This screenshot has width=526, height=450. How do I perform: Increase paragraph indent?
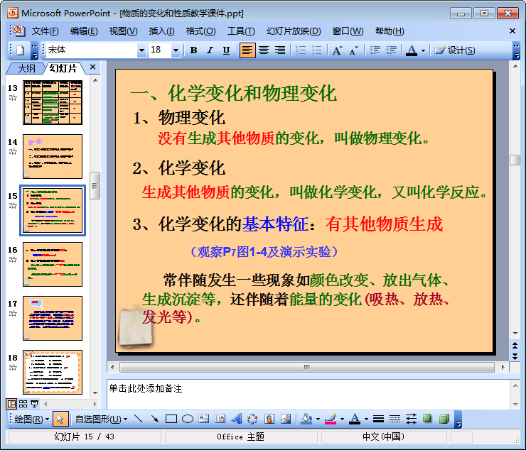(x=391, y=50)
